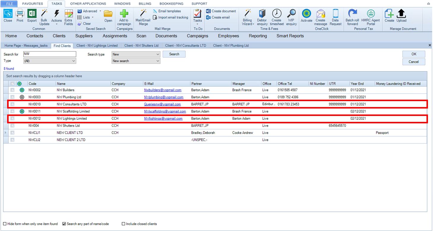Tick the checkbox for NW Plumbing Ltd row
This screenshot has width=433, height=231.
12,97
